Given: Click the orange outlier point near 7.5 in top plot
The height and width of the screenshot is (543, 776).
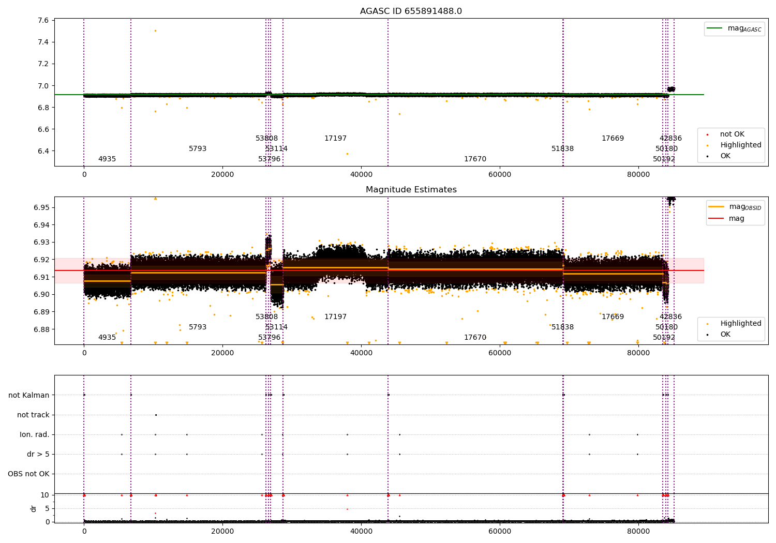Looking at the screenshot, I should [x=155, y=31].
